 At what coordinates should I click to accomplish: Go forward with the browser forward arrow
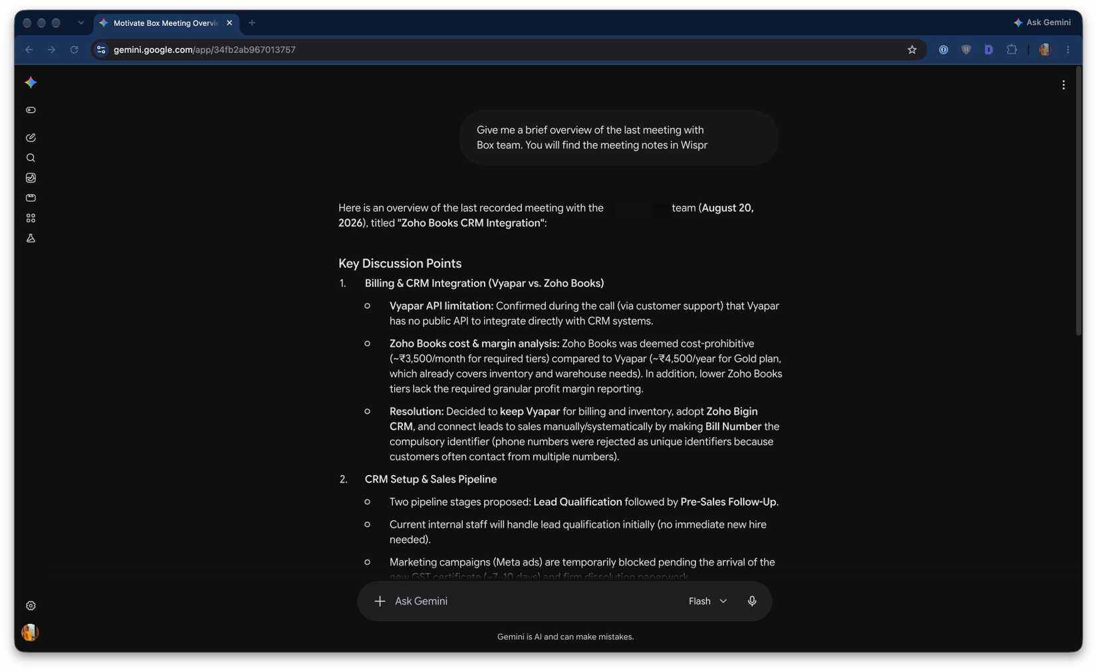(51, 50)
